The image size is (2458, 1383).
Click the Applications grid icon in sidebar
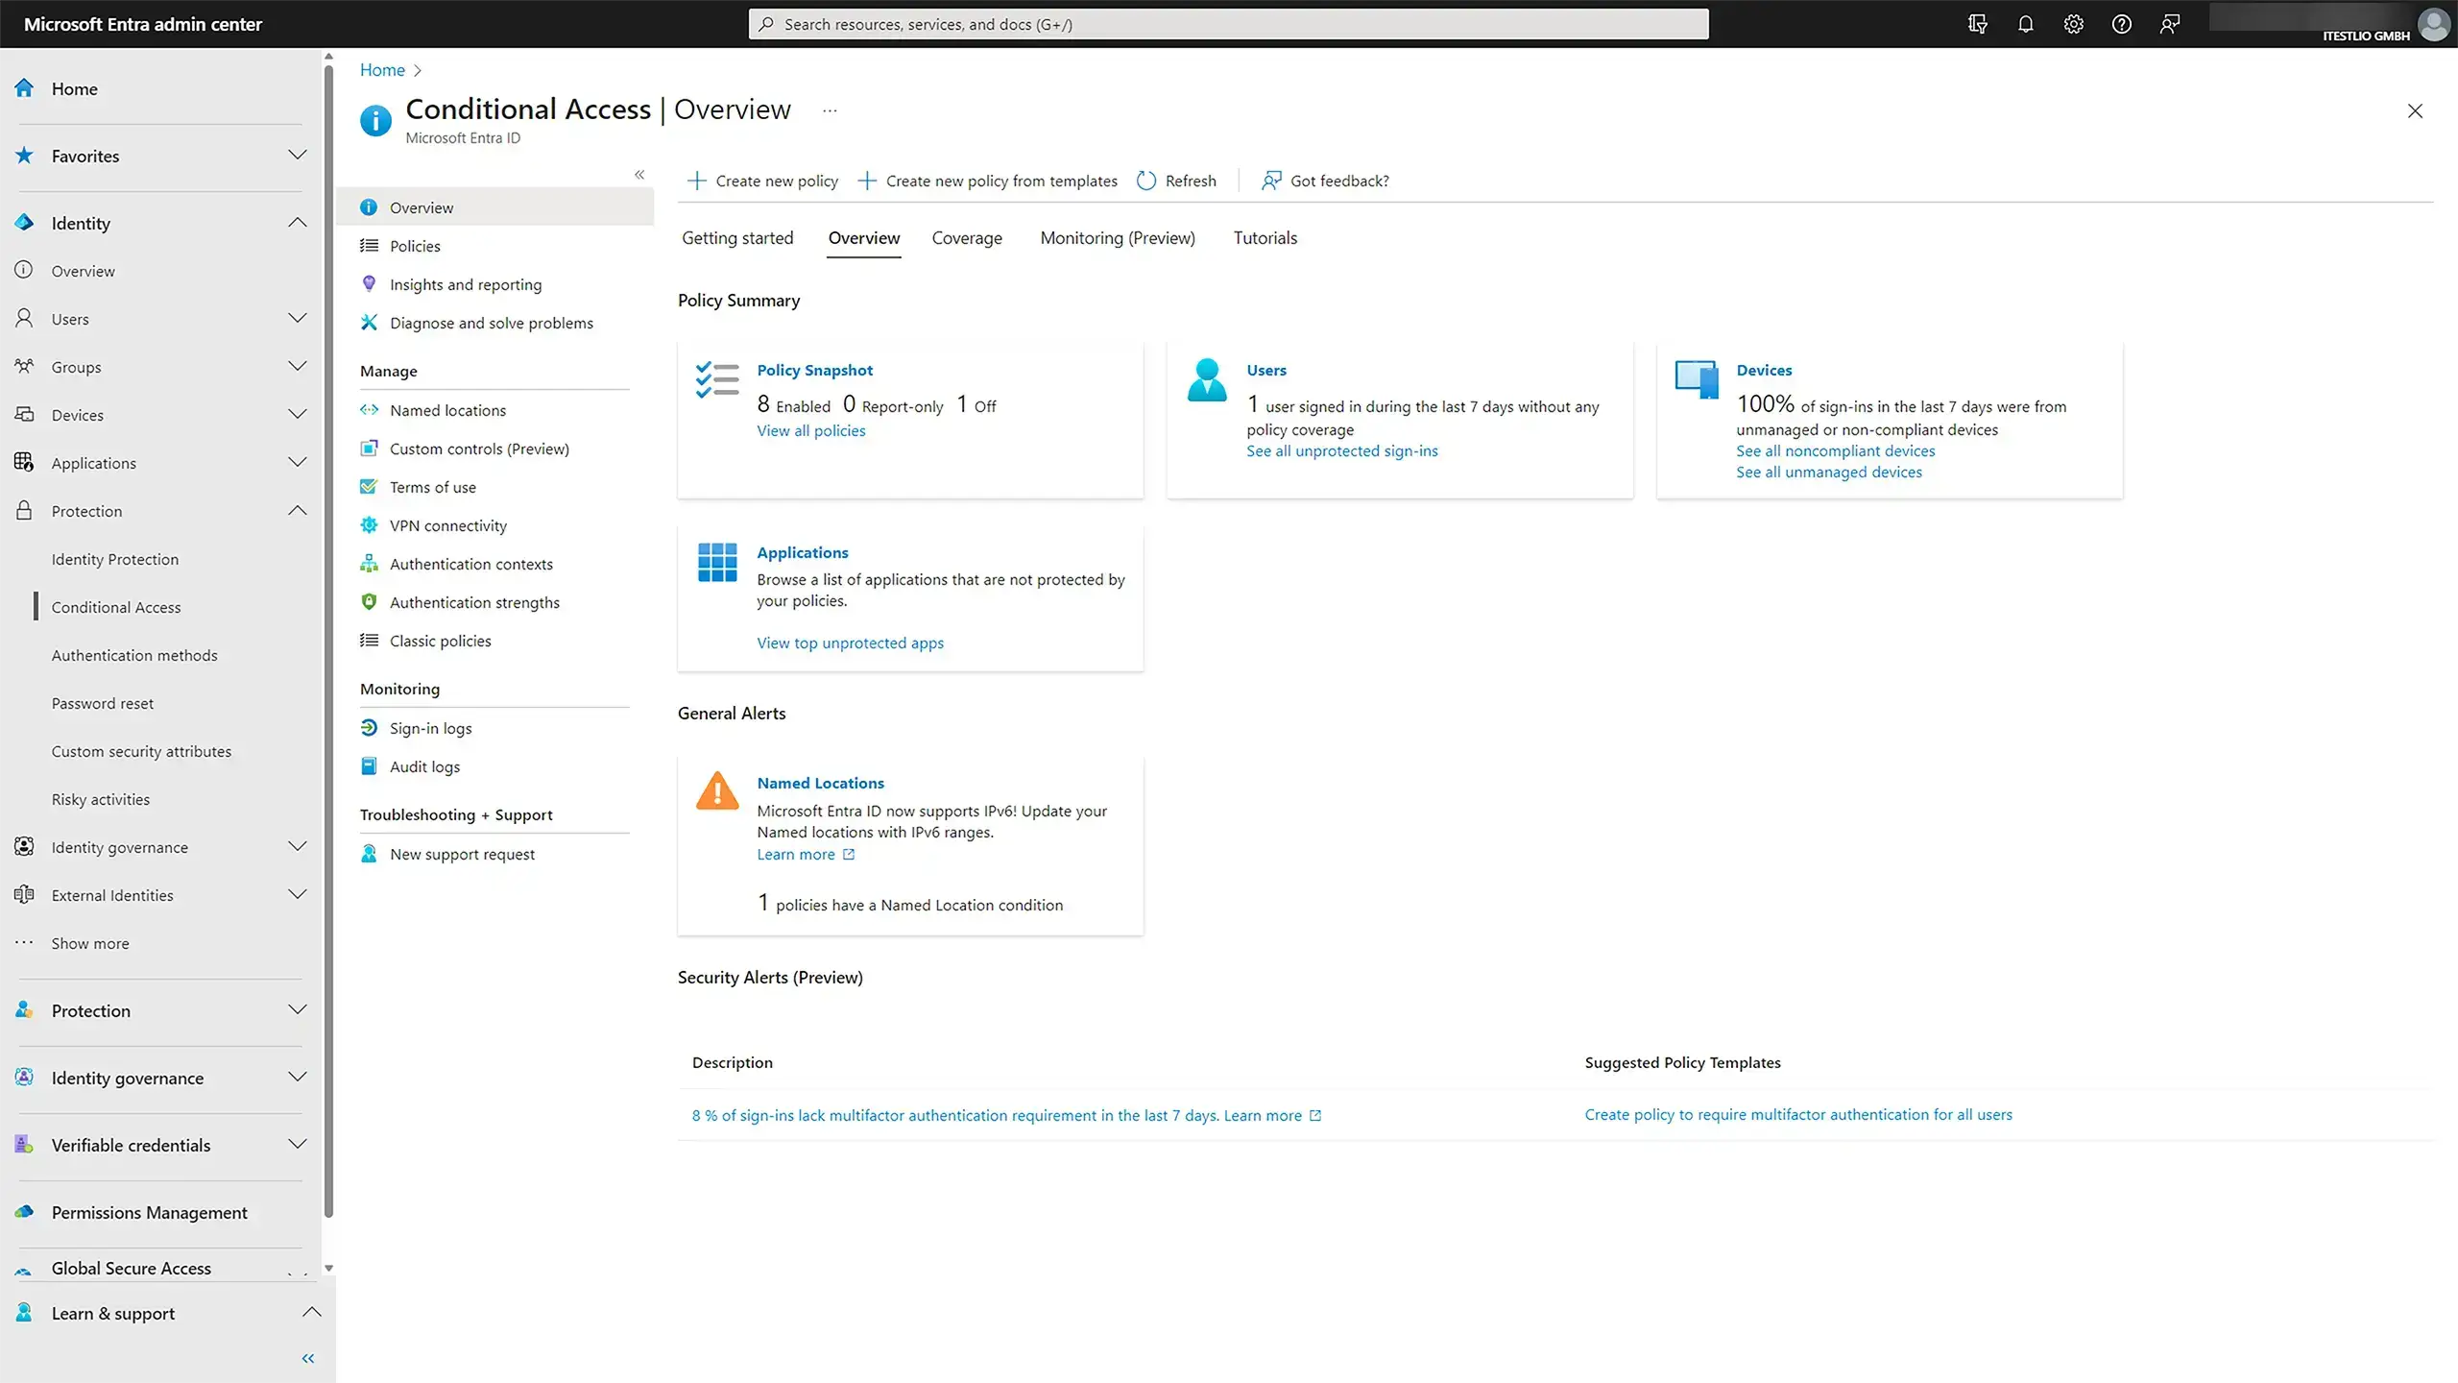(x=24, y=463)
